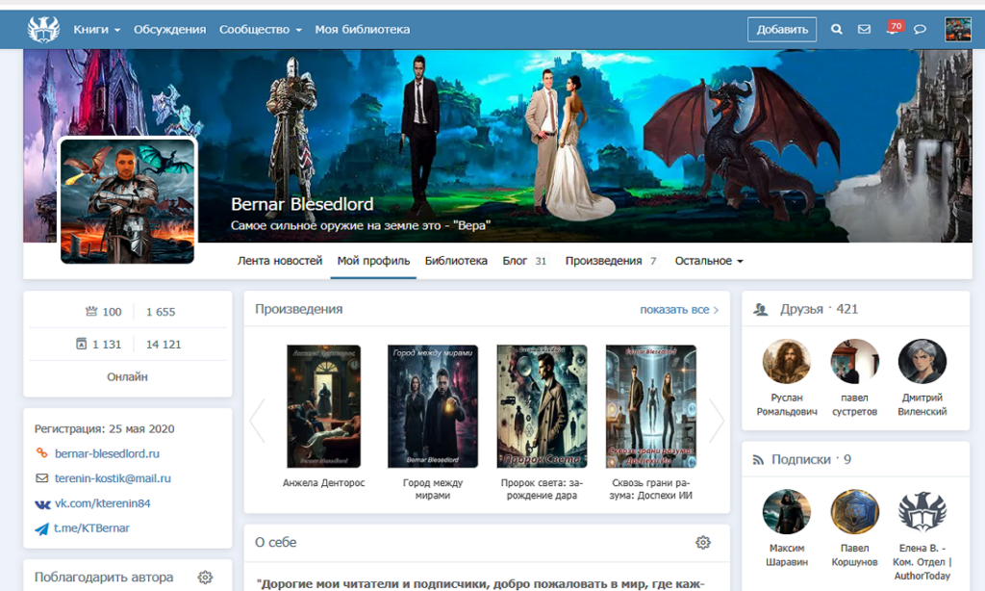Click the user avatar in top bar
985x591 pixels.
(x=957, y=30)
